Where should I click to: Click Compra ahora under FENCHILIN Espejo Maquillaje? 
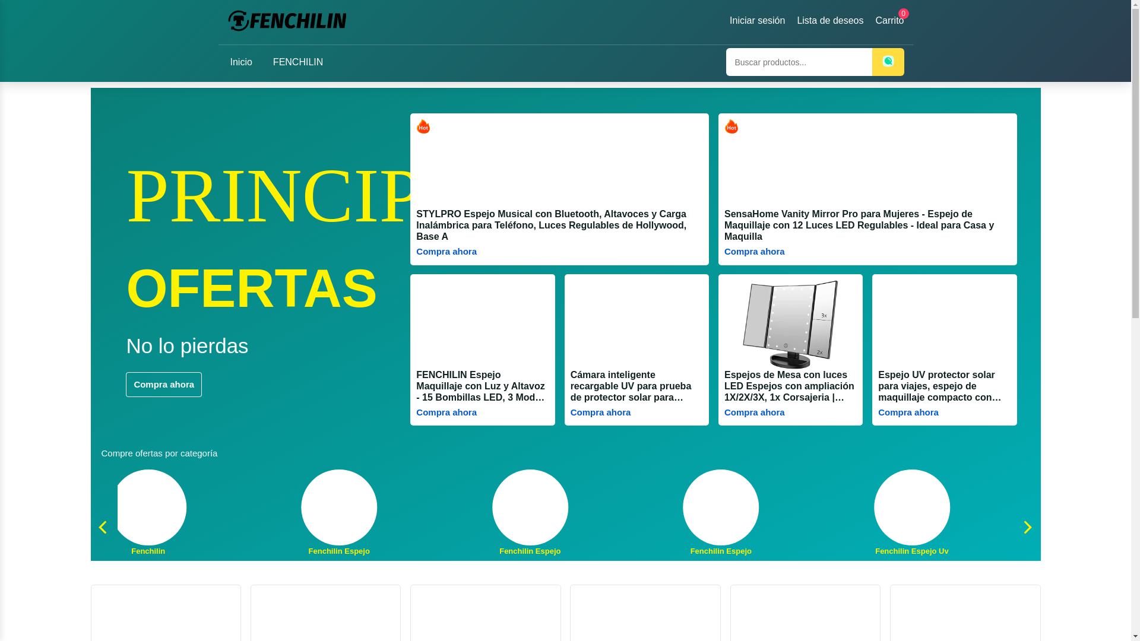446,412
